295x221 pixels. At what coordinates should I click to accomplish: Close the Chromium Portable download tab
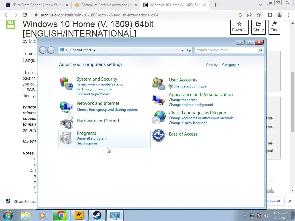136,5
